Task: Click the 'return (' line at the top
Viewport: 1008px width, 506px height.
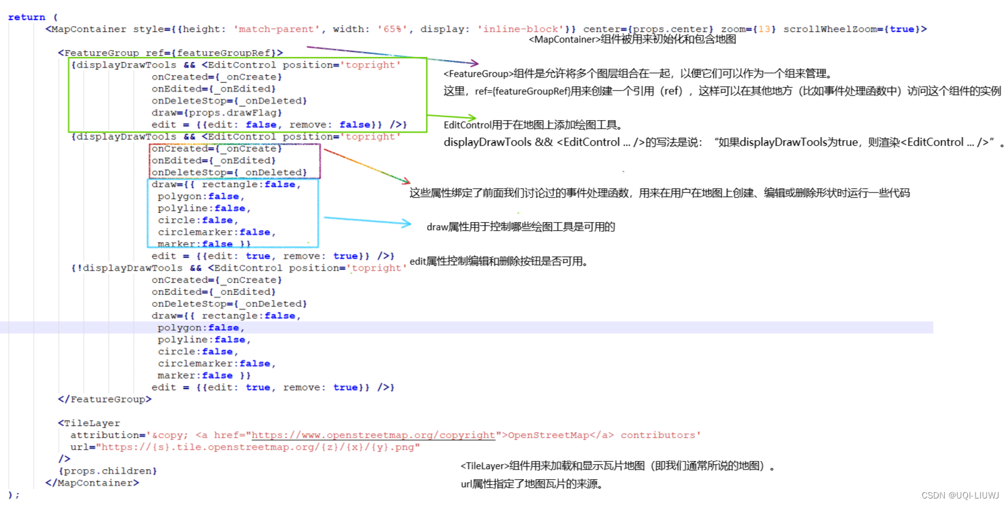Action: coord(33,18)
